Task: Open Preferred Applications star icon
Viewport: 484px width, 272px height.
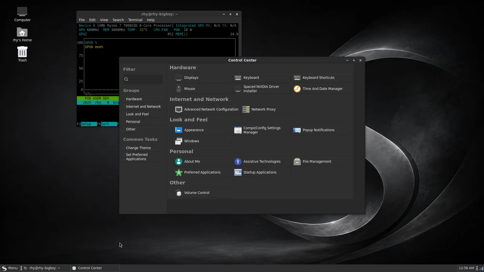Action: coord(179,173)
